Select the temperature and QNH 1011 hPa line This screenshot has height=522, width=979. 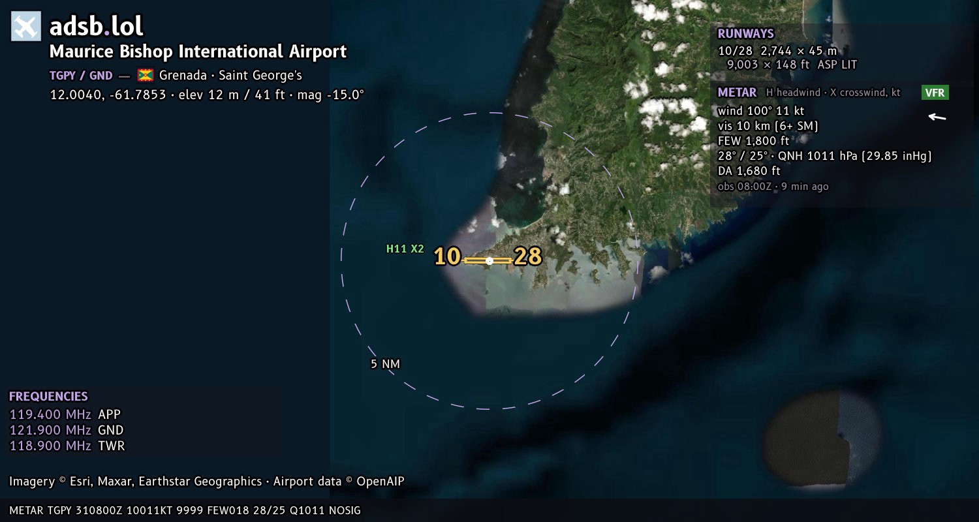pyautogui.click(x=824, y=156)
